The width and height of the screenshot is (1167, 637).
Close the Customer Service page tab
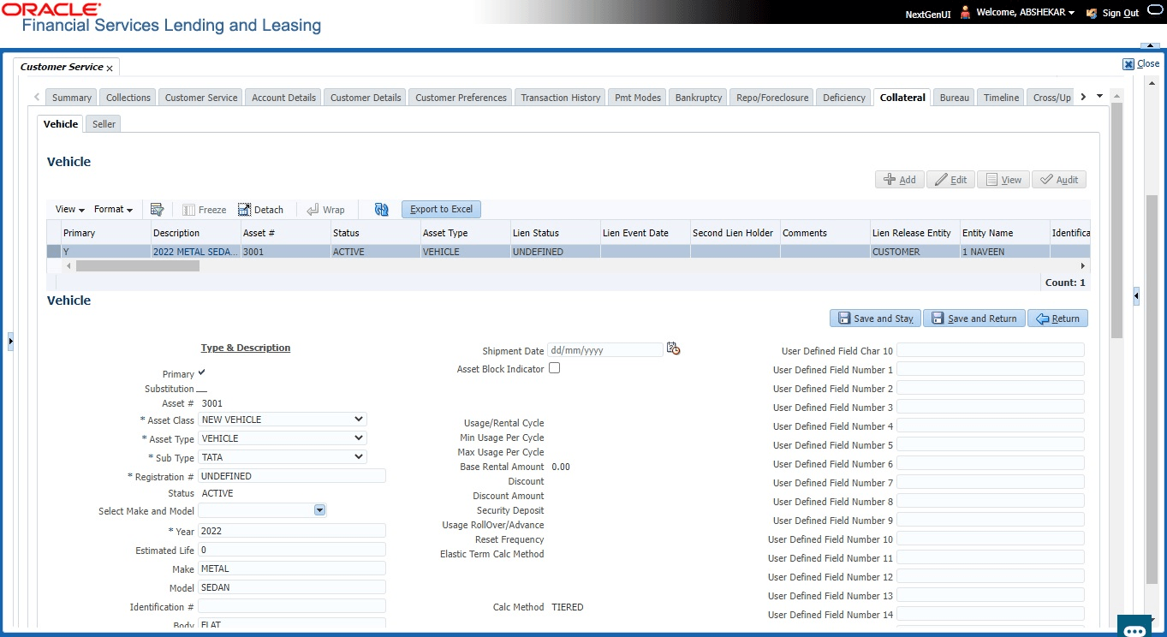pos(110,68)
